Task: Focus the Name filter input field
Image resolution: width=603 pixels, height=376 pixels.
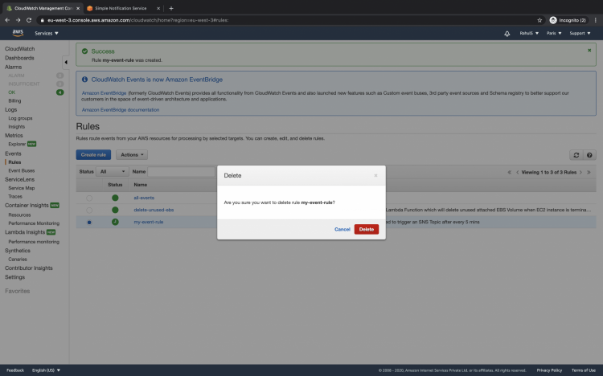Action: point(181,171)
